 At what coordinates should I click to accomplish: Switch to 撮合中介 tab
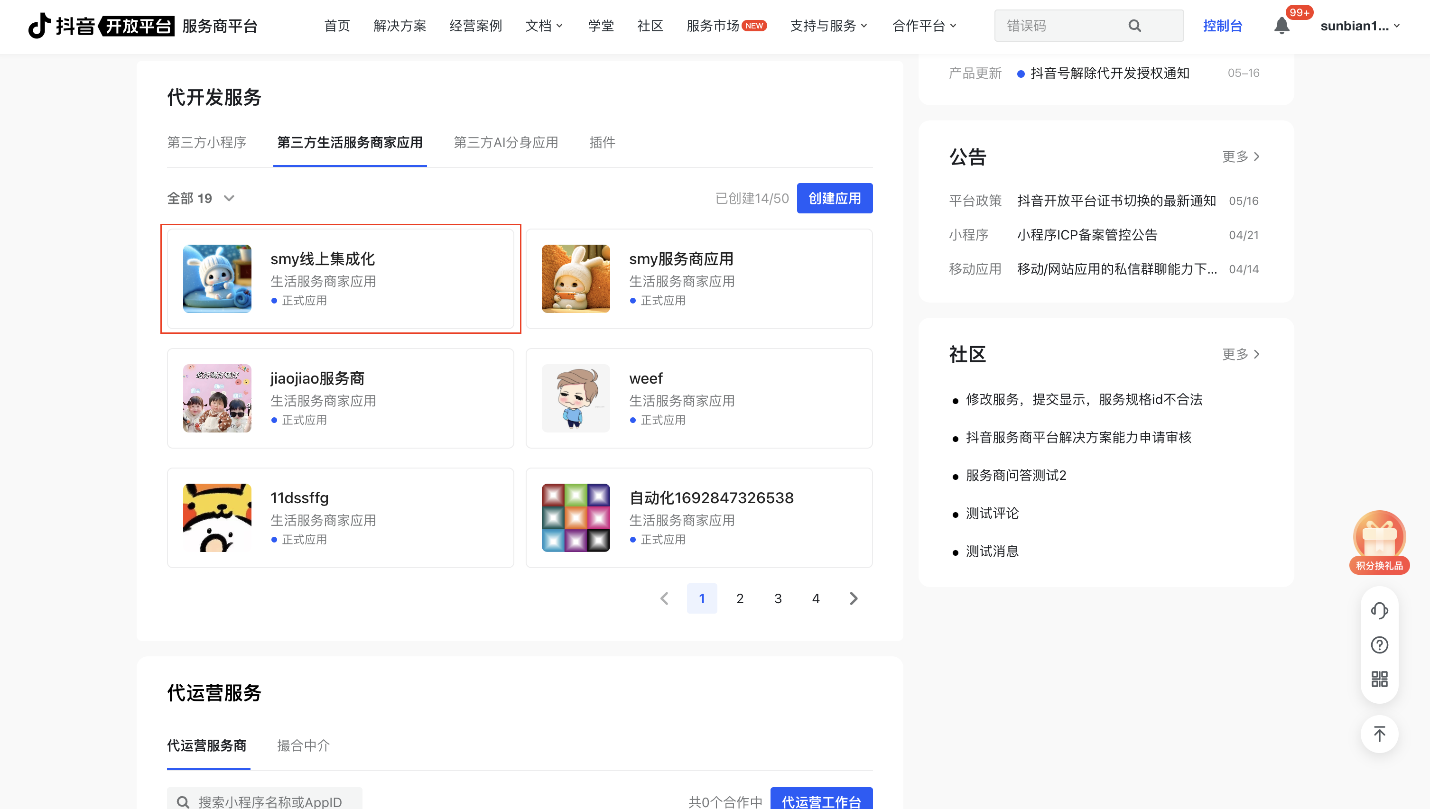tap(304, 745)
